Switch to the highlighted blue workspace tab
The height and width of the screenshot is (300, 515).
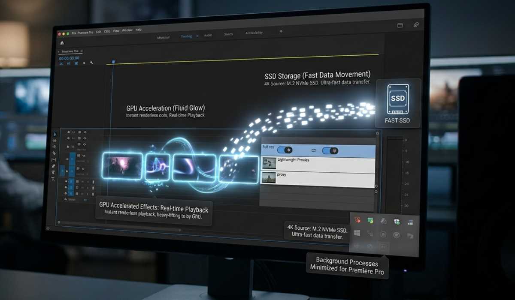[x=187, y=36]
